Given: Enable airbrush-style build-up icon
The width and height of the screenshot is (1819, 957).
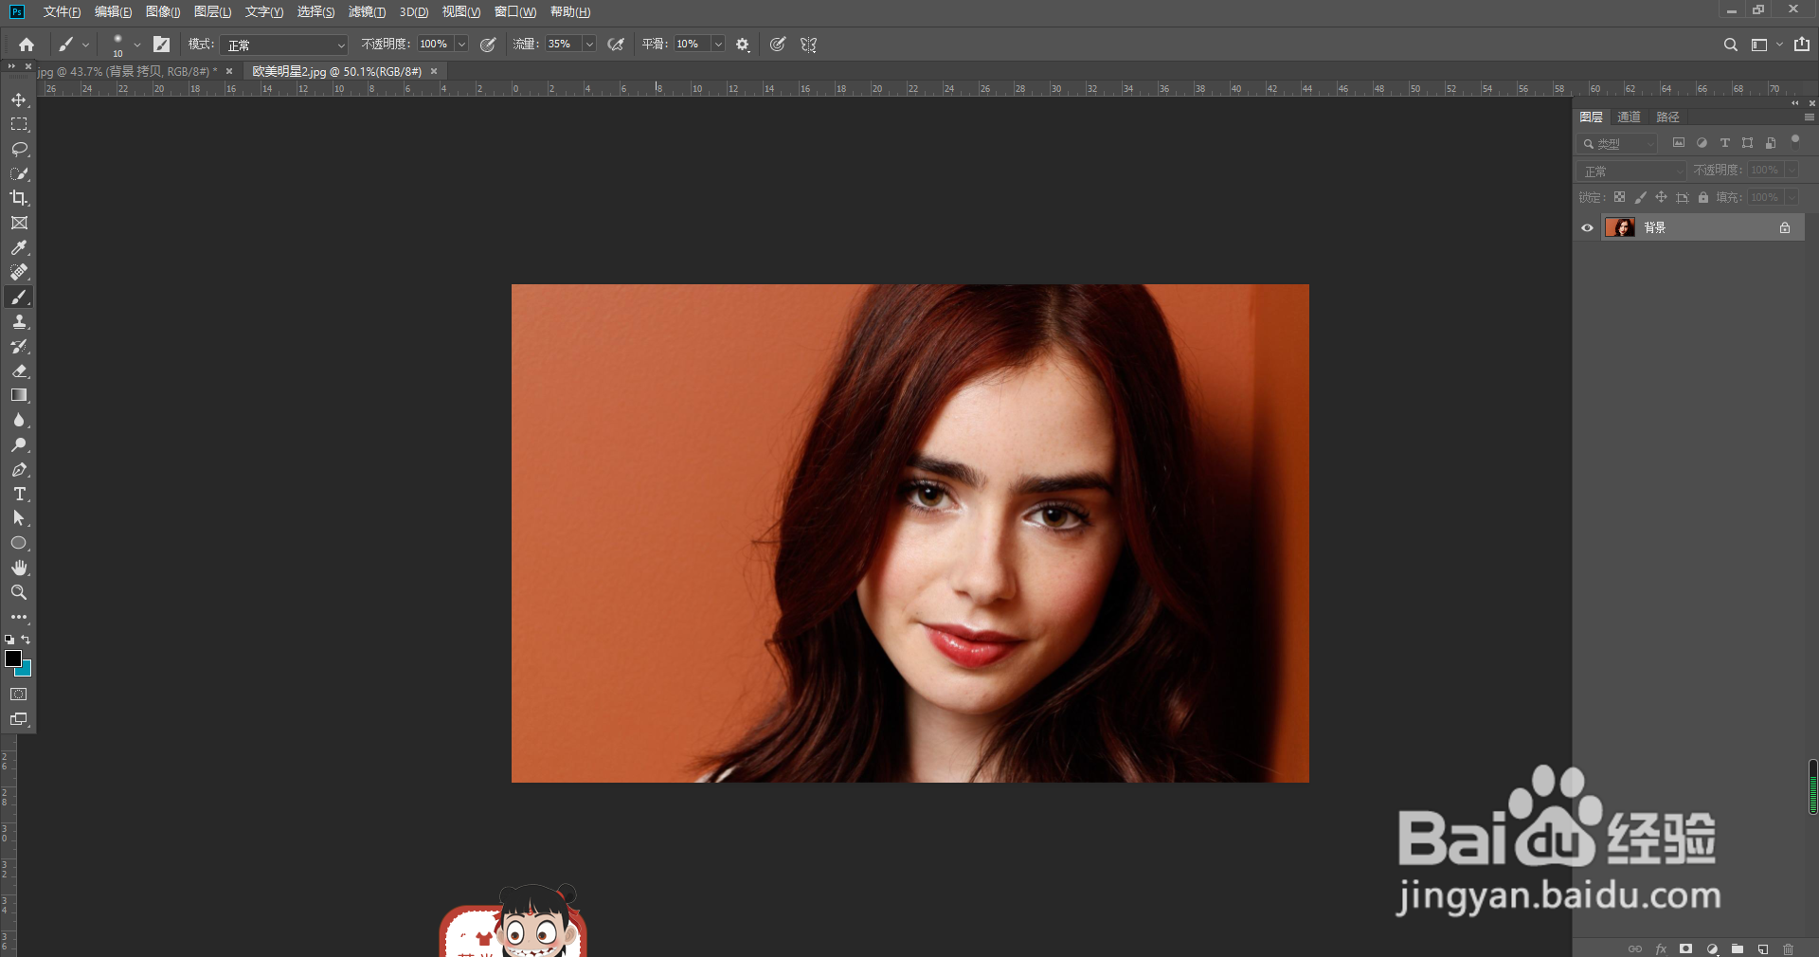Looking at the screenshot, I should pos(616,45).
